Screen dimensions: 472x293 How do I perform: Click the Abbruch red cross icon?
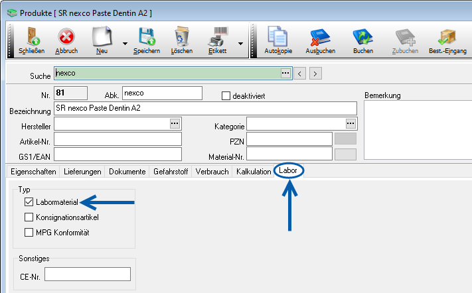(x=66, y=37)
